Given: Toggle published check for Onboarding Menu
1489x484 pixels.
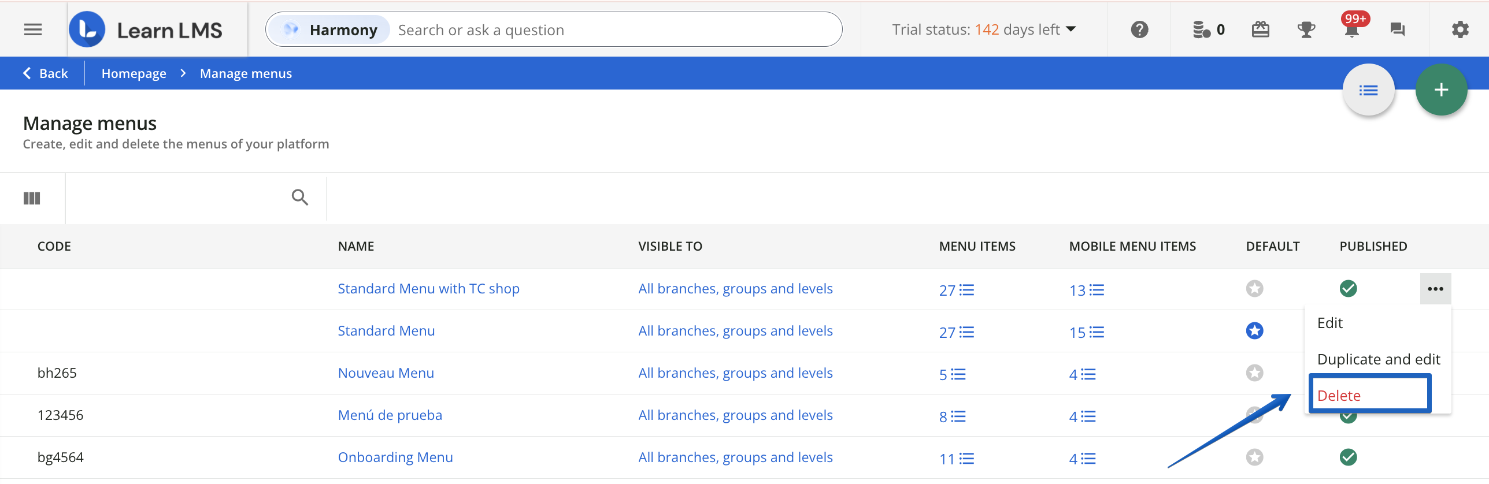Looking at the screenshot, I should [1348, 457].
